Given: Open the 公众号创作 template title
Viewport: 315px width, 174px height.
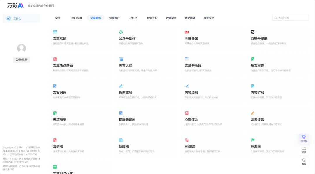Looking at the screenshot, I should 127,38.
